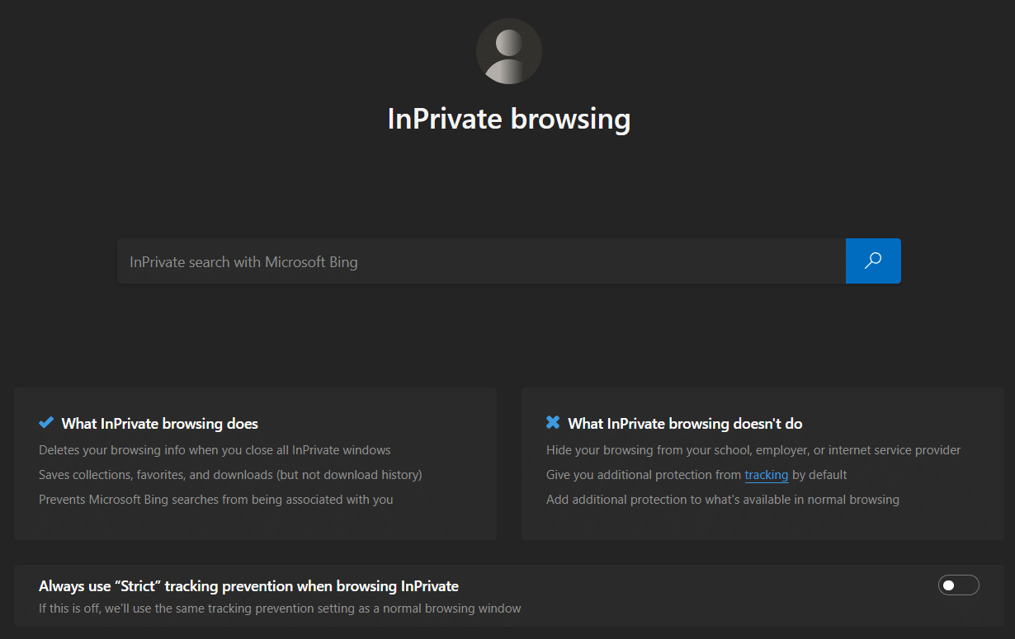Click 'Add additional protection' line
1015x639 pixels.
[x=723, y=500]
